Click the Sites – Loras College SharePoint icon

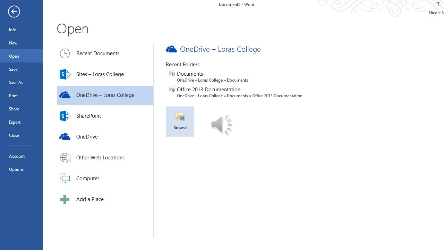point(65,74)
